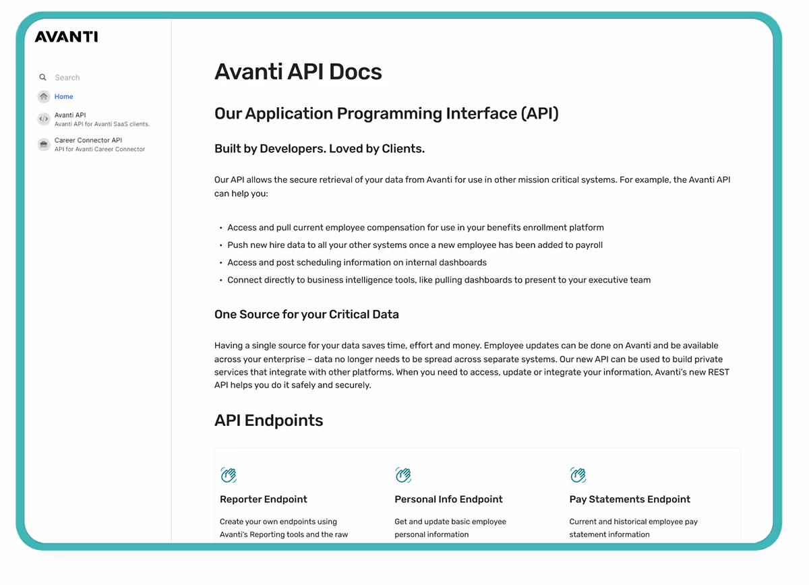Click 'Our Application Programming Interface (API)' heading
This screenshot has width=809, height=585.
click(x=386, y=113)
